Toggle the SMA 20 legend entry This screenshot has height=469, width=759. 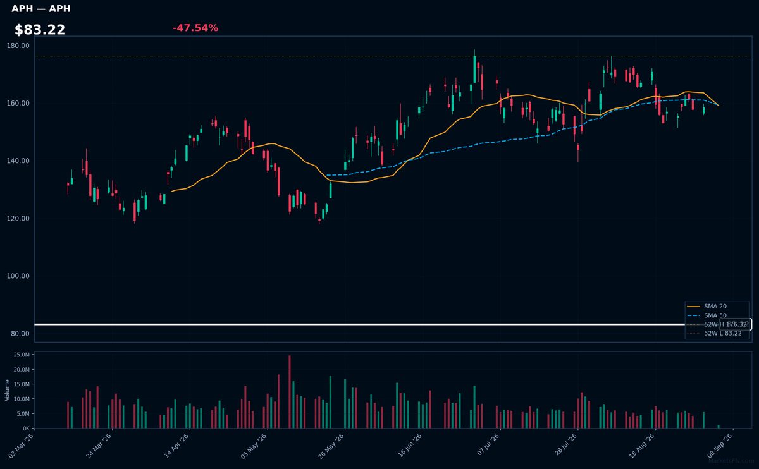point(706,306)
